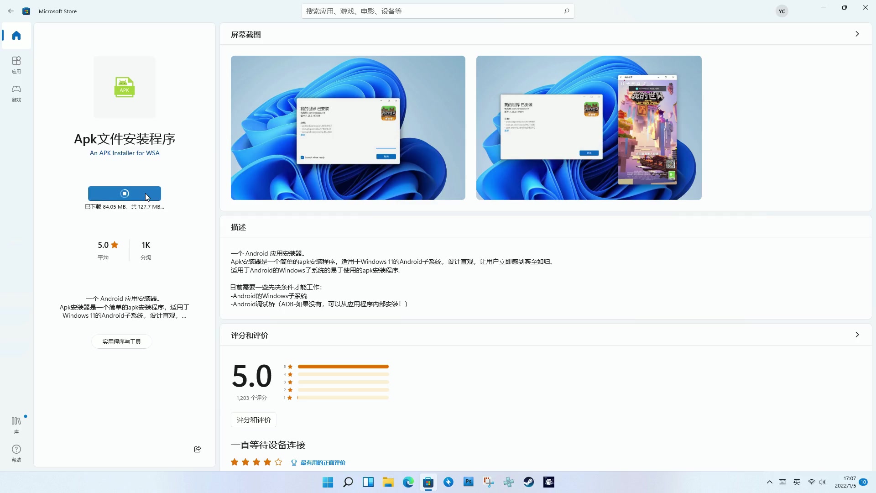
Task: Stop the download with pause button
Action: pyautogui.click(x=125, y=194)
